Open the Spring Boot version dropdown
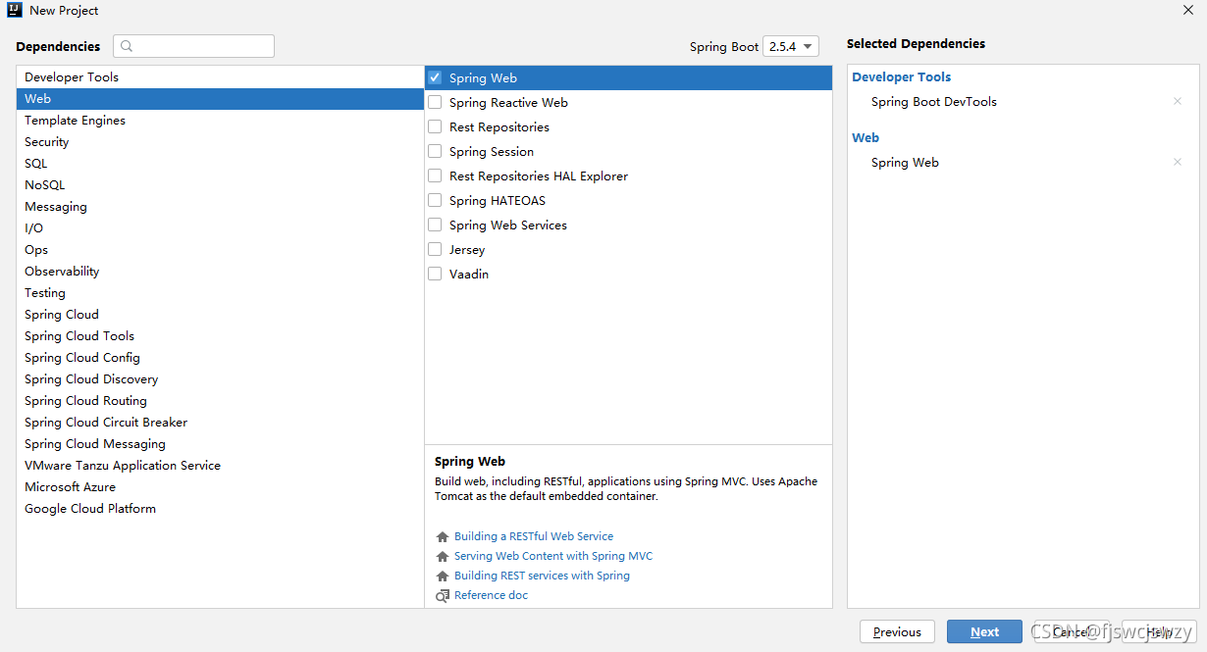 click(790, 46)
